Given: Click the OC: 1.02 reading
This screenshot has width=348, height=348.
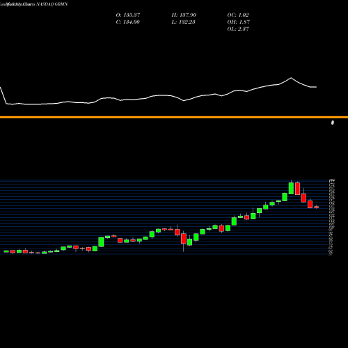Looking at the screenshot, I should click(238, 15).
